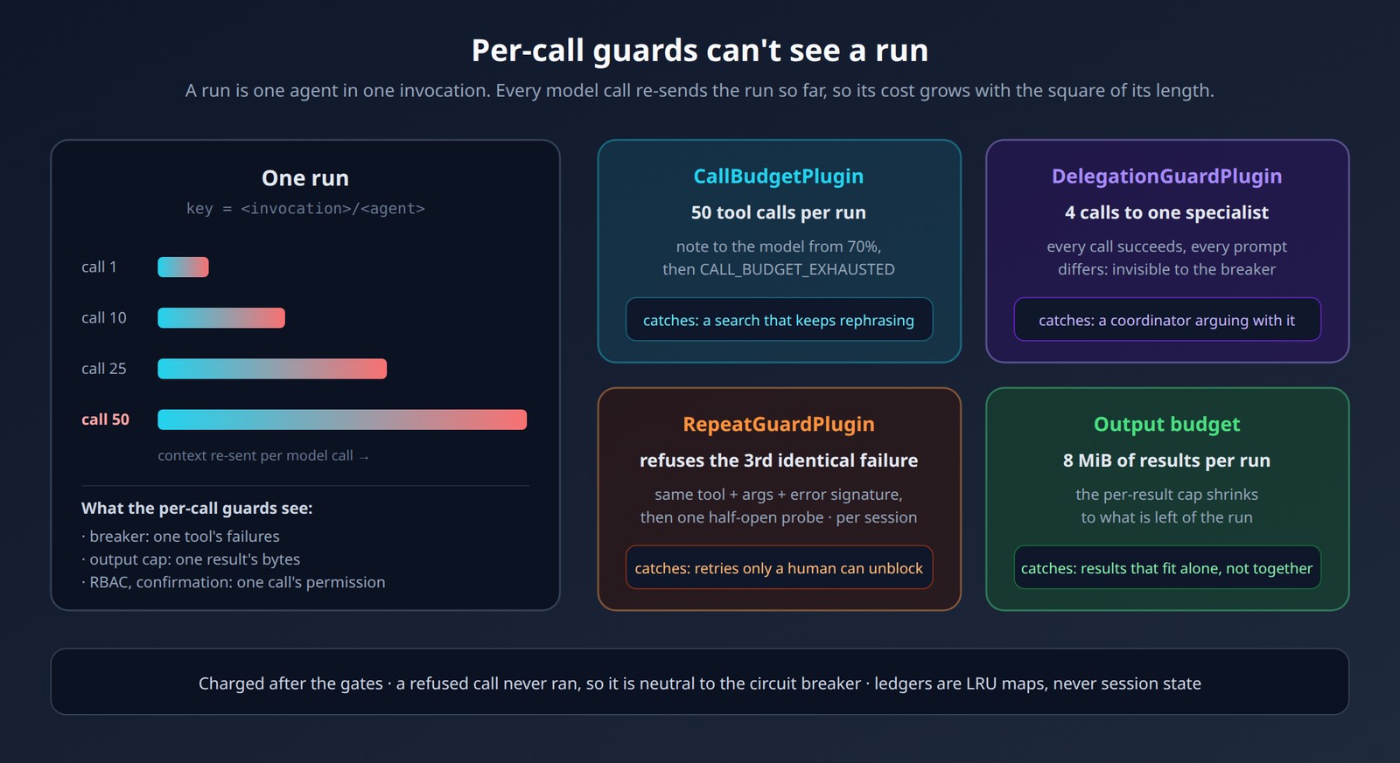Viewport: 1400px width, 763px height.
Task: Click the "call 10" label
Action: tap(104, 318)
